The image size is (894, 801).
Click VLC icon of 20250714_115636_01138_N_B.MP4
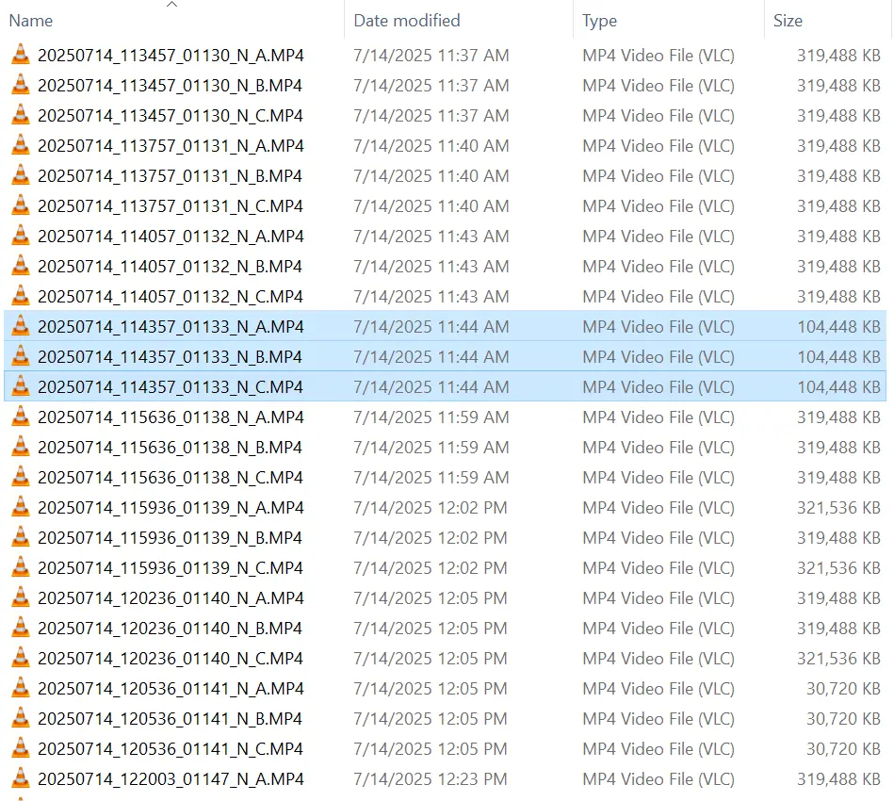[x=21, y=448]
